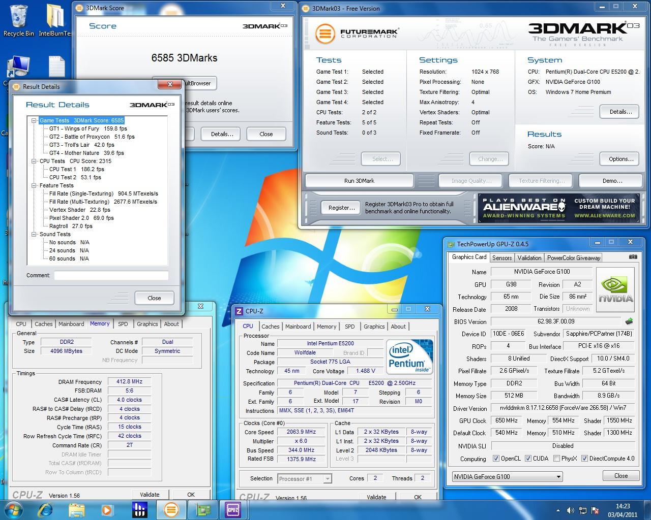
Task: Collapse the Sound Tests tree node
Action: click(x=34, y=234)
